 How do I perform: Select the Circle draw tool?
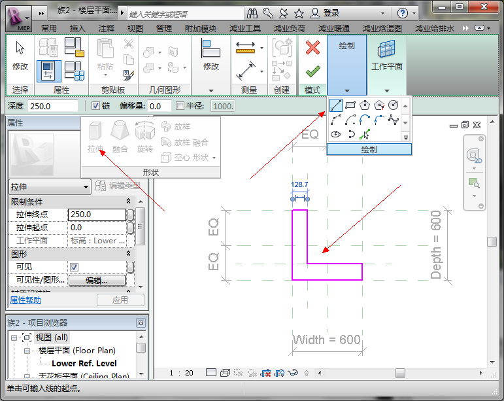point(393,105)
